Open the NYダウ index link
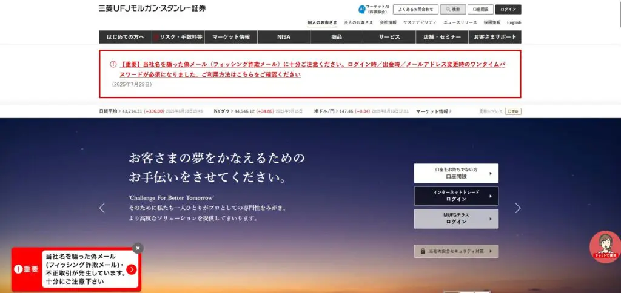The width and height of the screenshot is (621, 293). tap(223, 111)
